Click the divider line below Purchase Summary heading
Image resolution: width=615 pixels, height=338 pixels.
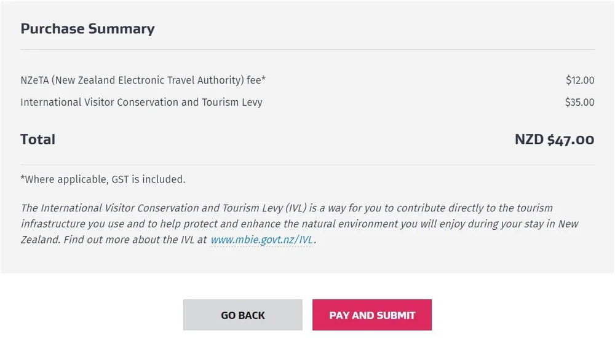[x=307, y=49]
